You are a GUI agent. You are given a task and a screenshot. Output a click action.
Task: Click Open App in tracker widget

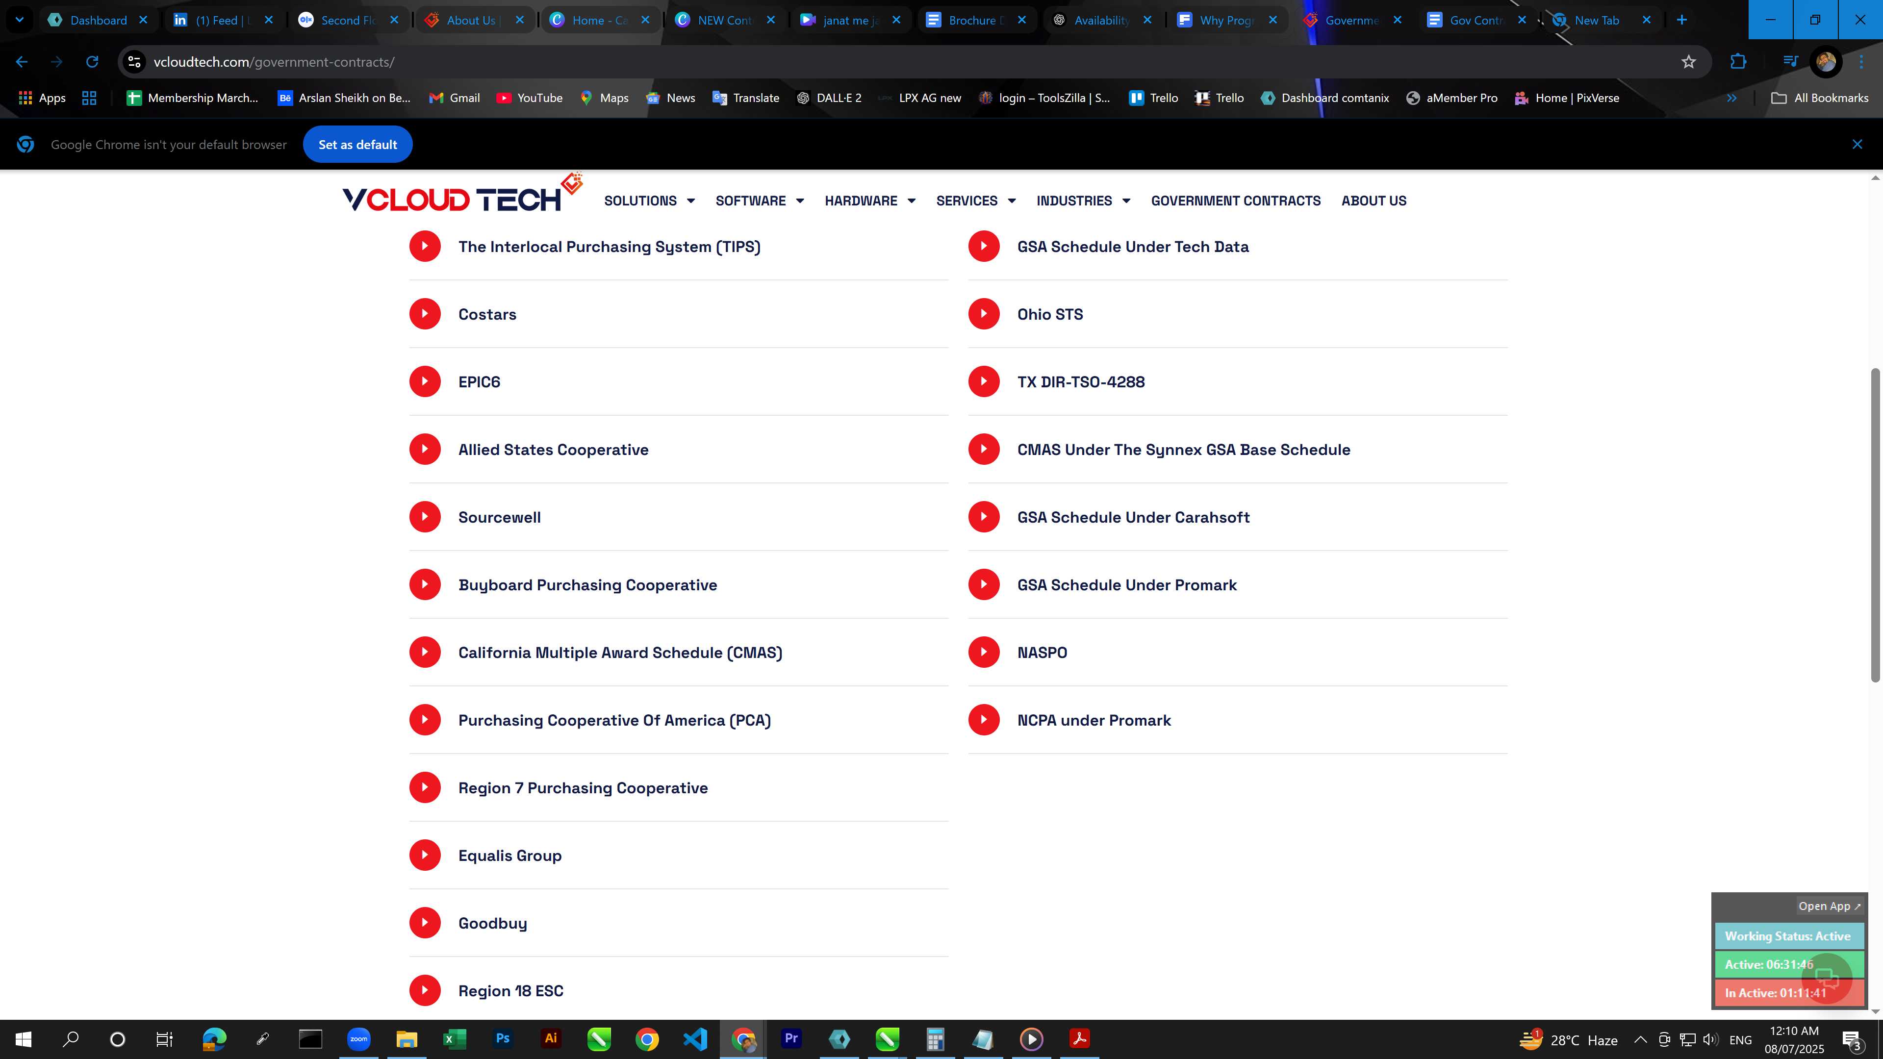coord(1829,906)
